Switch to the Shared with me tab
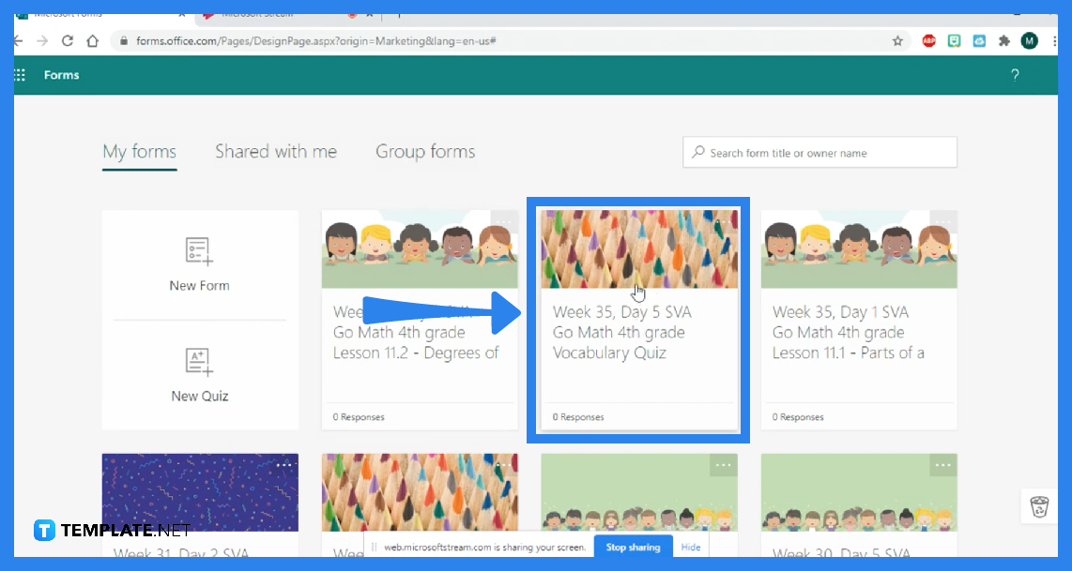Viewport: 1072px width, 571px height. 276,151
